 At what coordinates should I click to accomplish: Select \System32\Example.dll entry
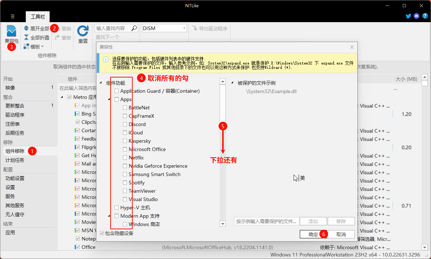pos(271,91)
